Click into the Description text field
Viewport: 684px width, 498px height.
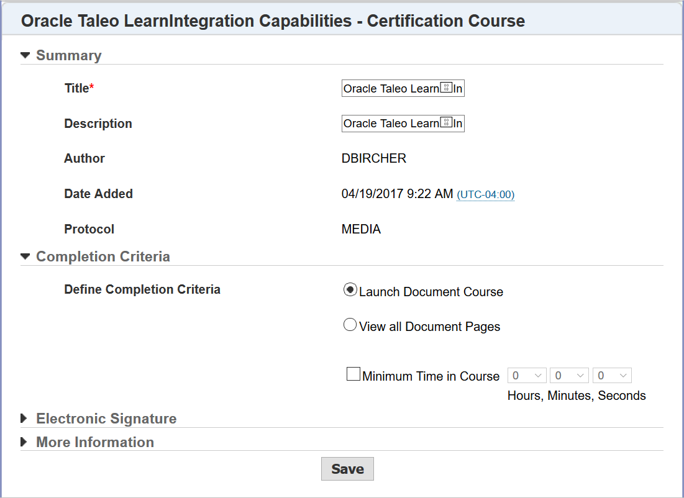pos(403,124)
